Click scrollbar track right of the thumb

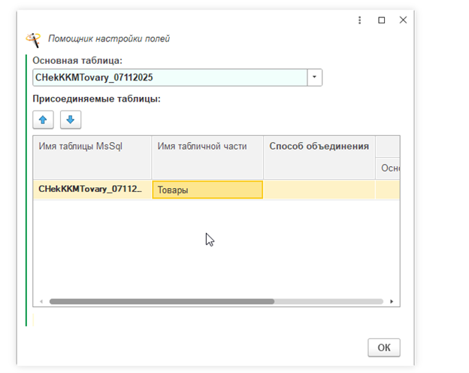click(331, 301)
